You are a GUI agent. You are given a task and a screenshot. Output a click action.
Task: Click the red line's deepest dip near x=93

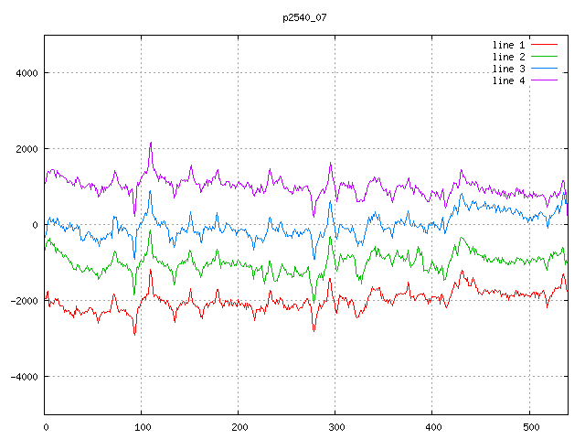[x=134, y=334]
